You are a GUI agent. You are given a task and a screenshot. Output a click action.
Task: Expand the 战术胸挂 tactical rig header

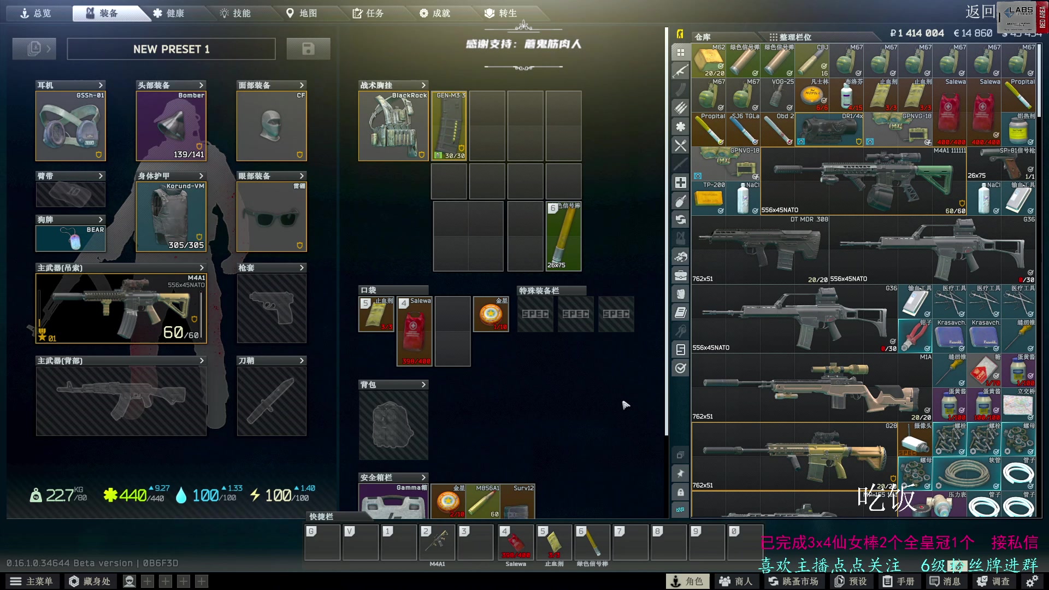393,85
